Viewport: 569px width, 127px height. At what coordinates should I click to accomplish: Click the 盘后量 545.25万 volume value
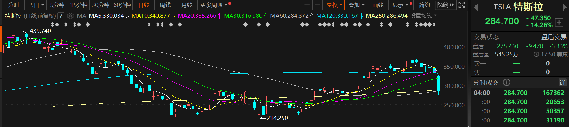(x=506, y=54)
